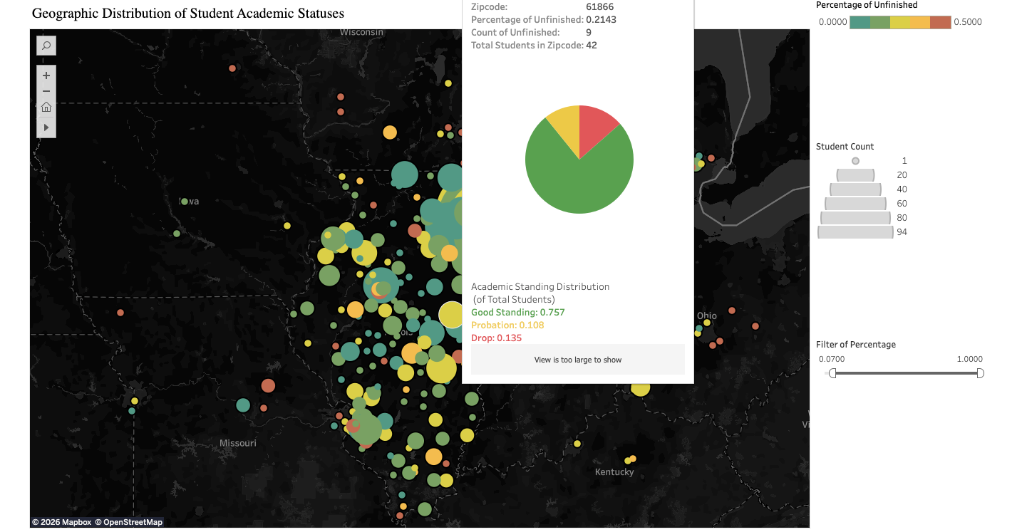Image resolution: width=1022 pixels, height=532 pixels.
Task: Click the 'View is too large to show' box
Action: pos(577,360)
